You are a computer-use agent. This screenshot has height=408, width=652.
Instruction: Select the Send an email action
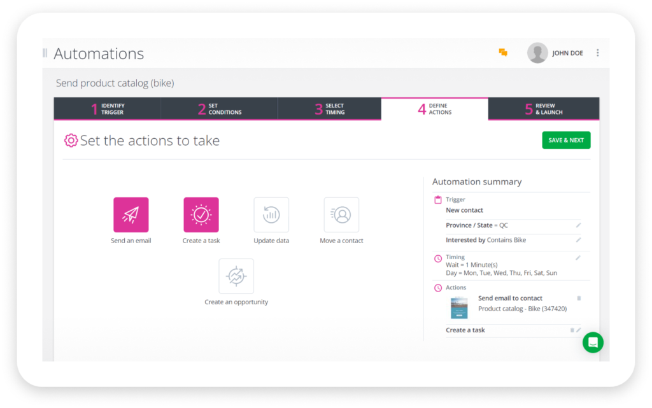pyautogui.click(x=131, y=214)
